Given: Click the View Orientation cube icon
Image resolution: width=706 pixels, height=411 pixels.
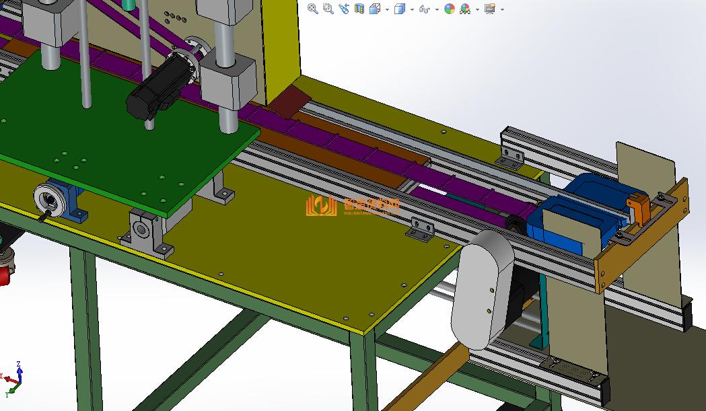Looking at the screenshot, I should (x=375, y=9).
